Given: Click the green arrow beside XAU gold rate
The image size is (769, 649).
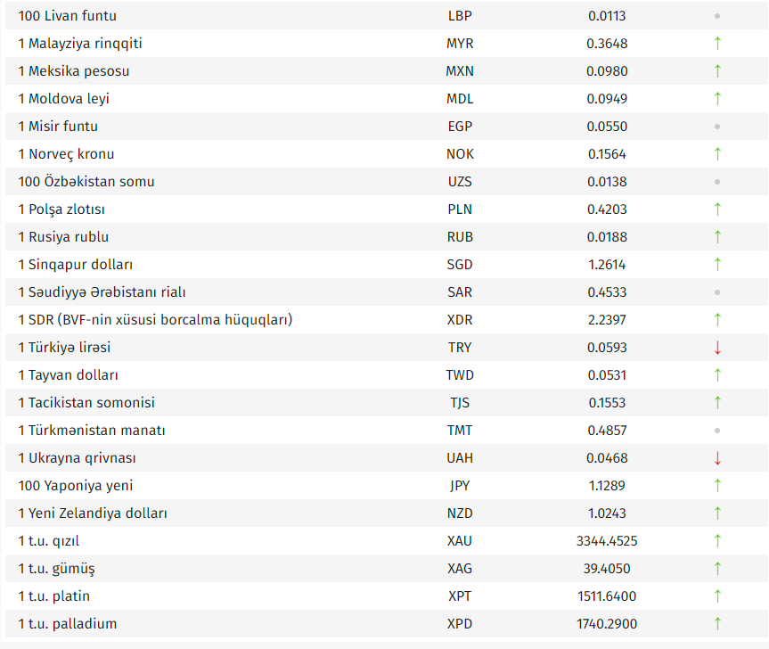Looking at the screenshot, I should click(x=717, y=540).
